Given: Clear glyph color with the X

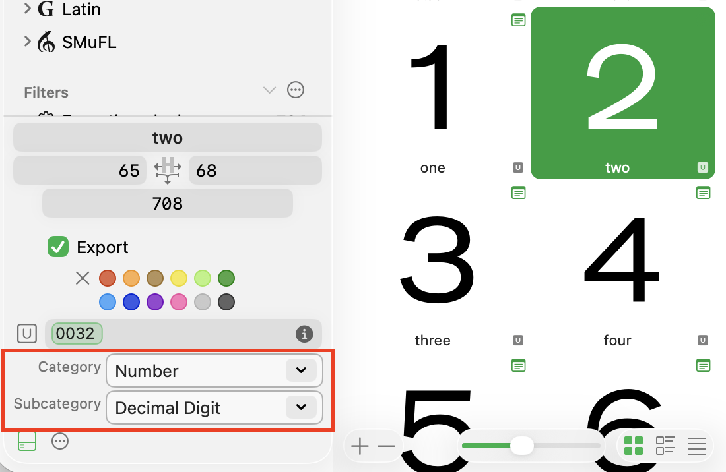Looking at the screenshot, I should pyautogui.click(x=82, y=278).
